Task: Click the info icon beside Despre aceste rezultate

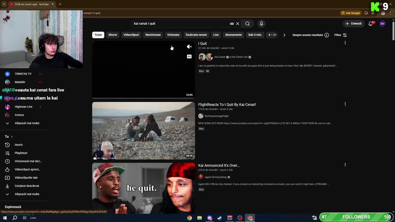Action: point(326,35)
